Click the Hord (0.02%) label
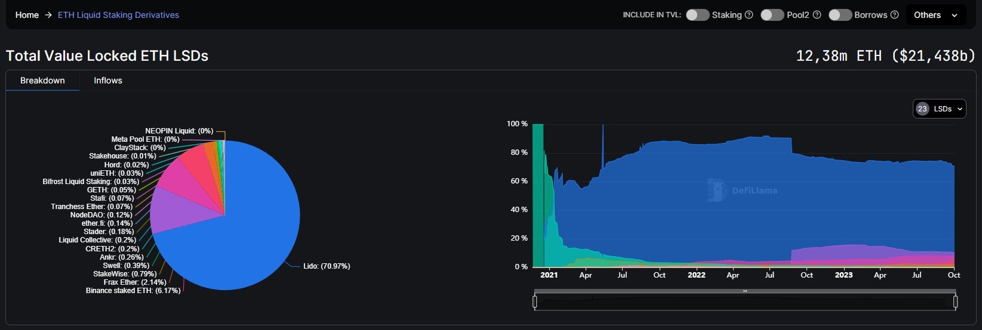This screenshot has height=330, width=982. click(127, 165)
